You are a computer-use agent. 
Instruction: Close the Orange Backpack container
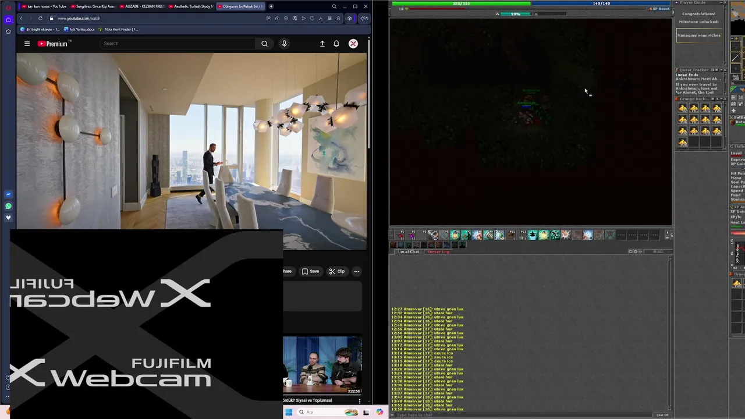(x=725, y=99)
